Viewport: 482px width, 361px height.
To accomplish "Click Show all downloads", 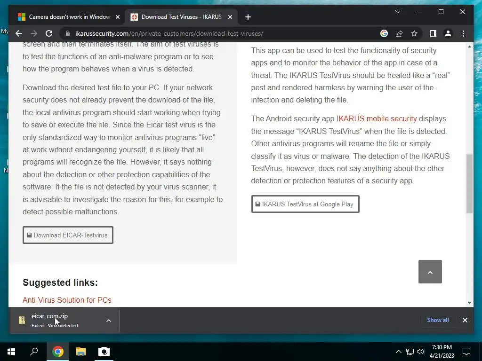I will click(x=438, y=320).
